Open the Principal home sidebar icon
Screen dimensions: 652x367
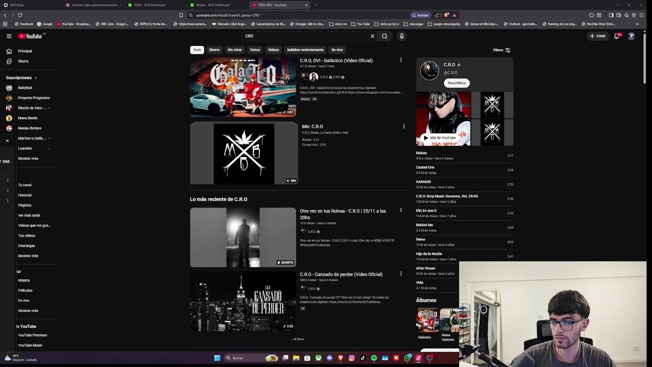pos(9,51)
